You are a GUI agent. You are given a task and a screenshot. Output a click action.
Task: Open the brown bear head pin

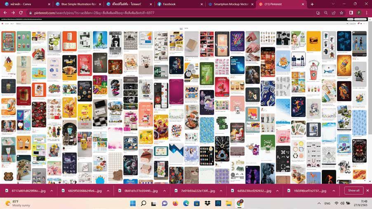[9, 176]
